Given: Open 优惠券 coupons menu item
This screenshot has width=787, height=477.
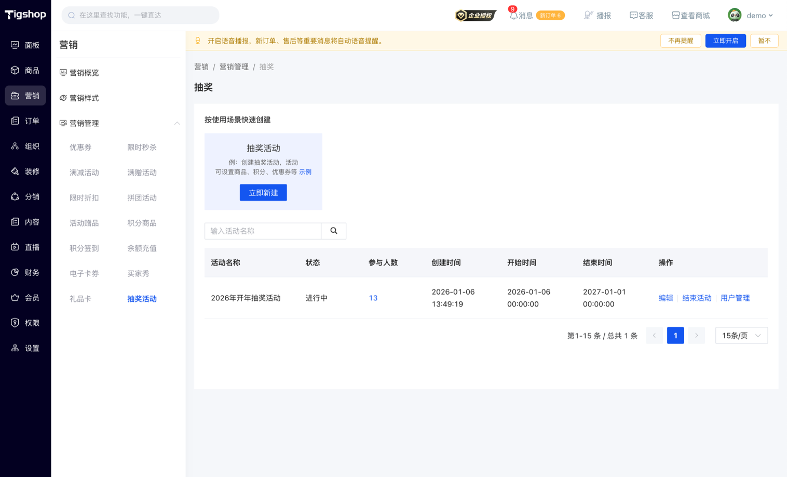Looking at the screenshot, I should click(x=80, y=148).
